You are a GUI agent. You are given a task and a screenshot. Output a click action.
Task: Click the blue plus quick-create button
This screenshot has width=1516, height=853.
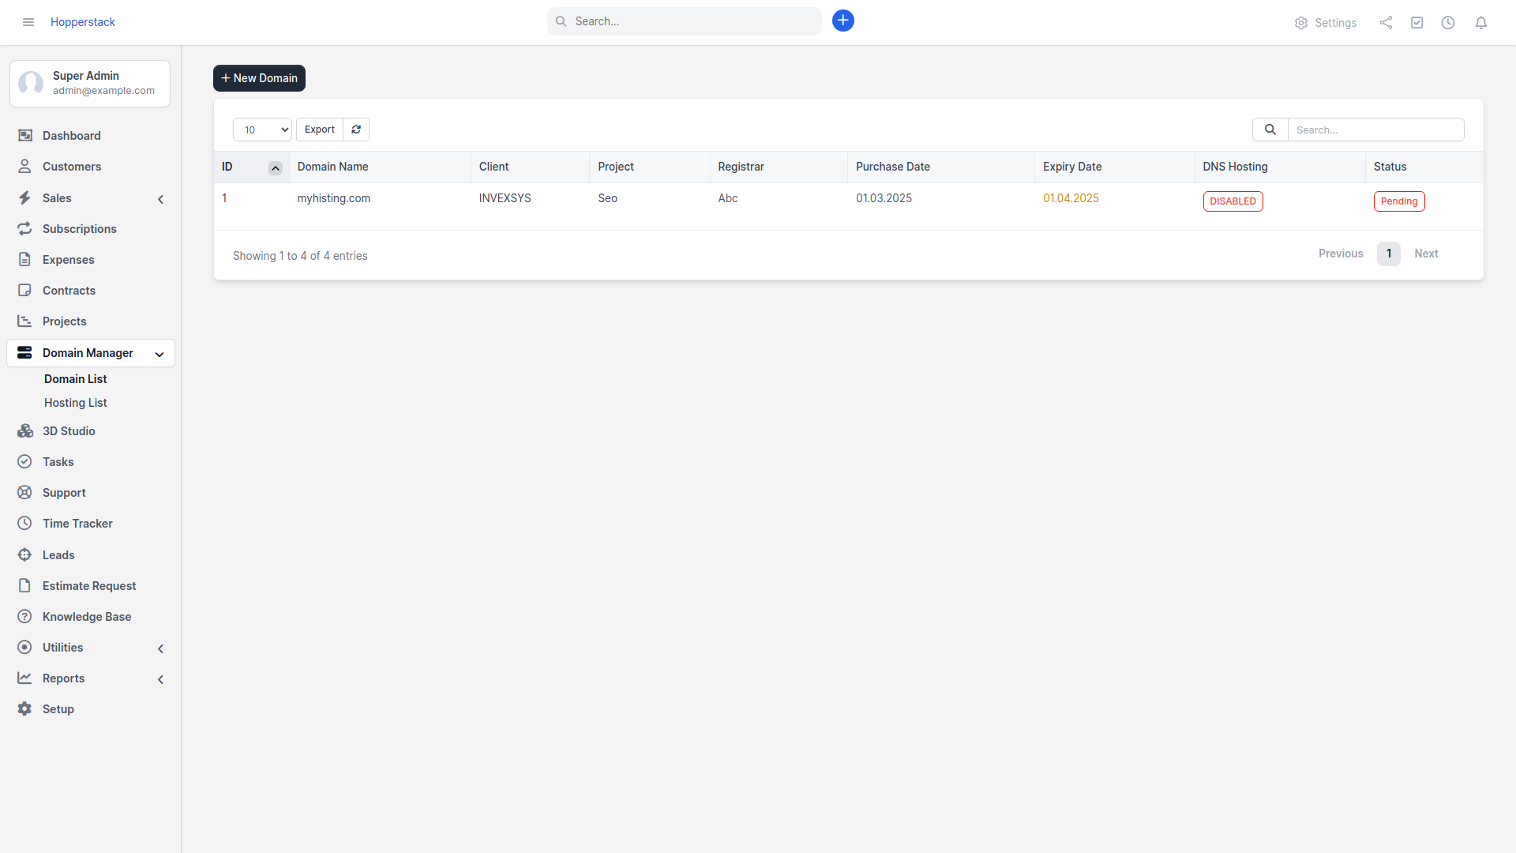click(x=842, y=21)
